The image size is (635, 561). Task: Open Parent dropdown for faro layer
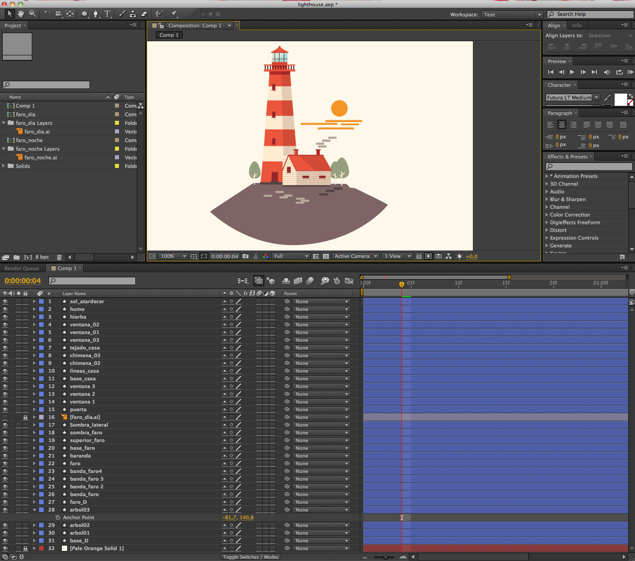point(321,463)
